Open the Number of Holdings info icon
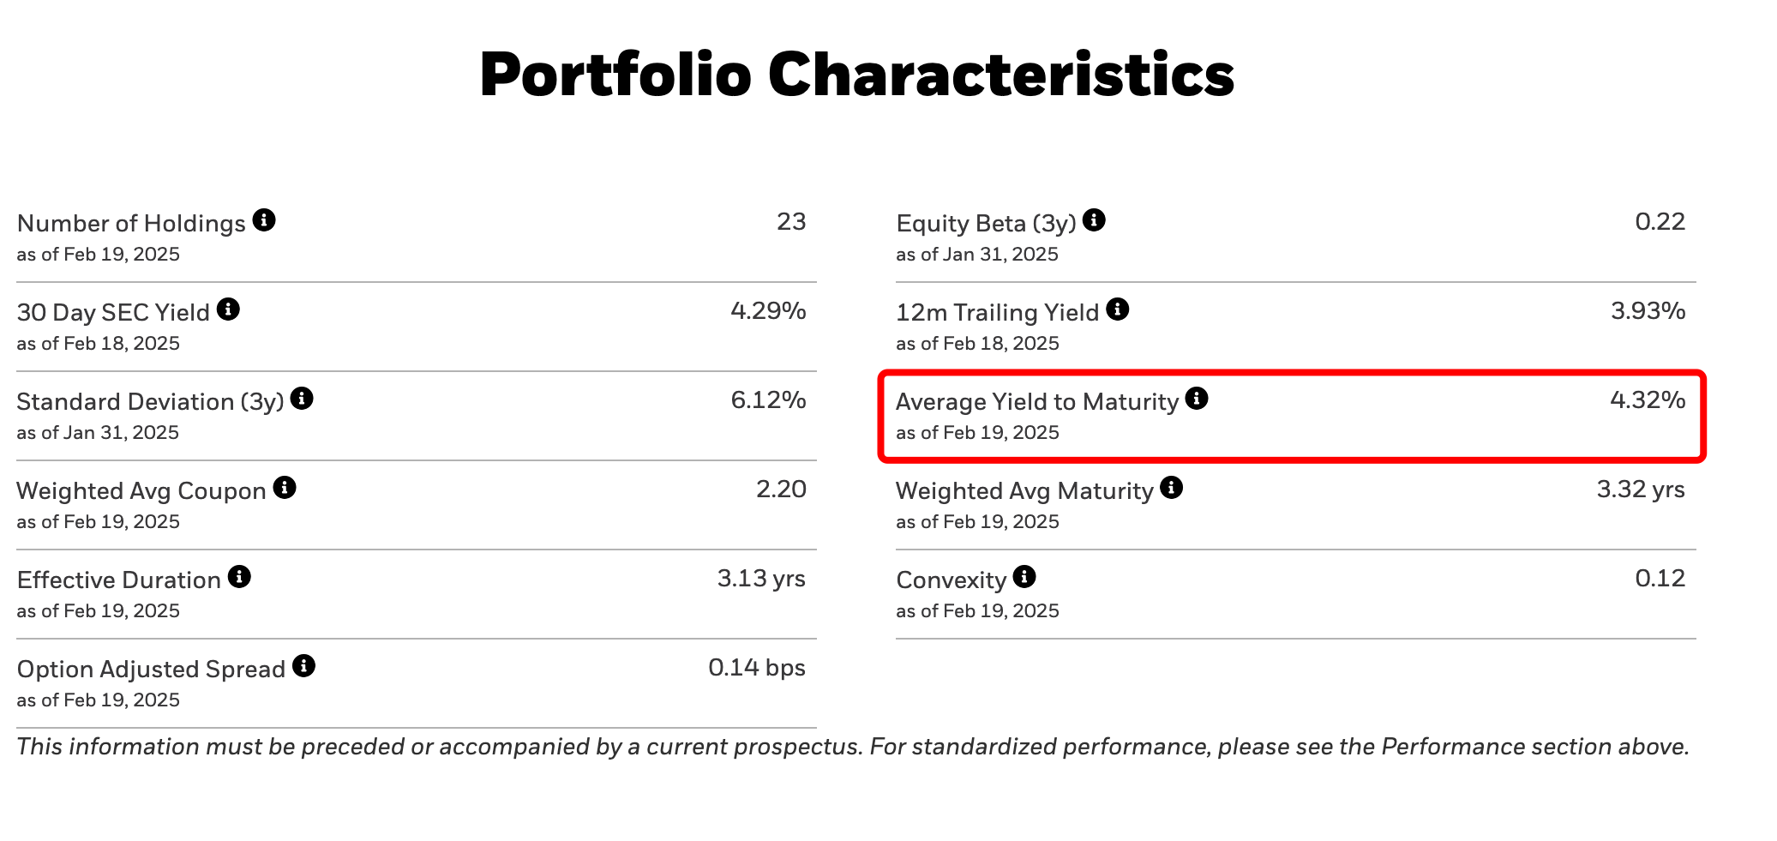 (x=264, y=220)
